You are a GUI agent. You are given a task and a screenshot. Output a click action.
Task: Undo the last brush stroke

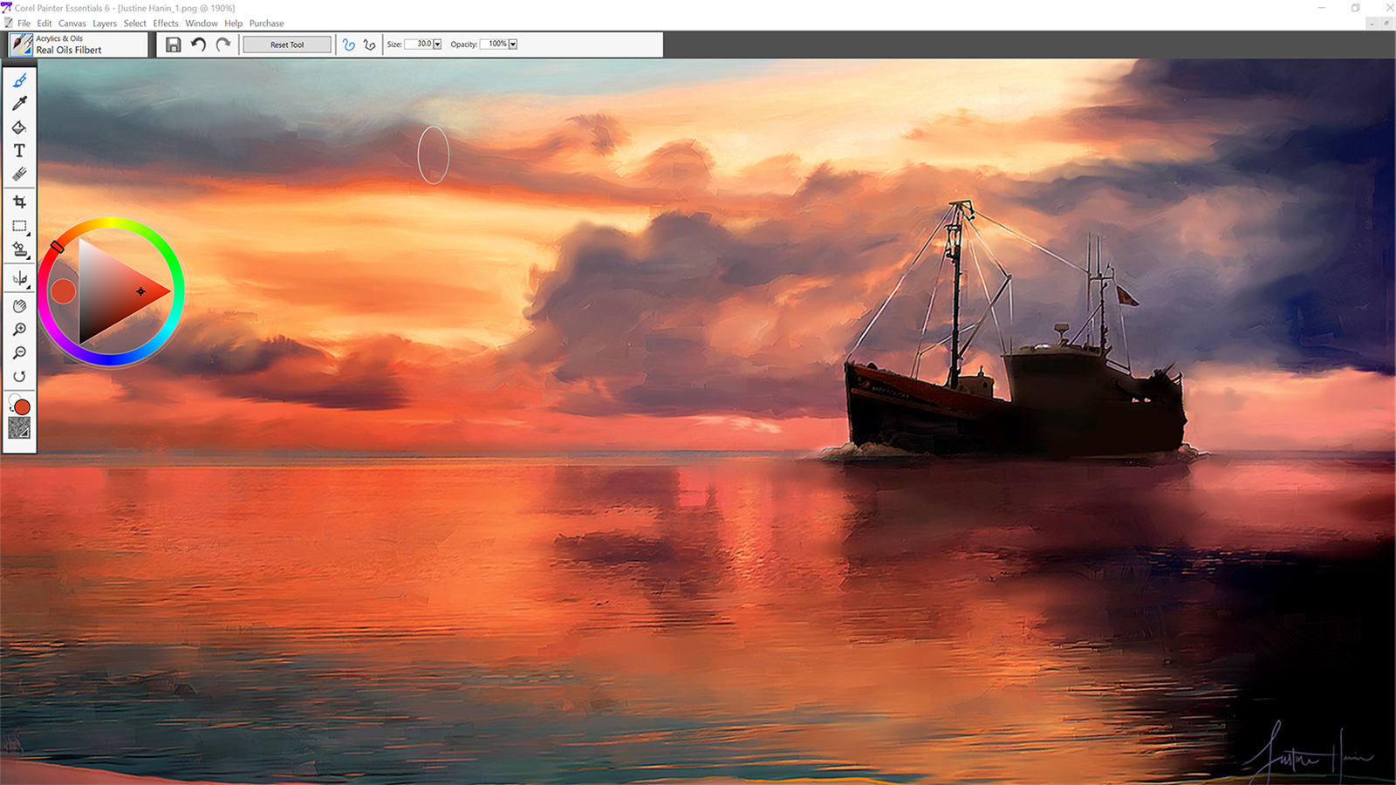pyautogui.click(x=198, y=44)
